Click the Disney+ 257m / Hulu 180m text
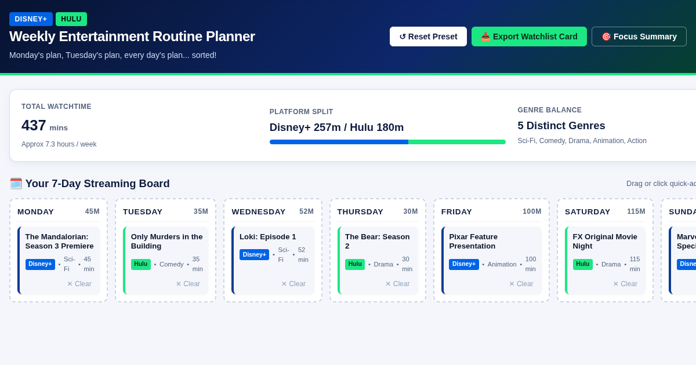The image size is (696, 365). [x=336, y=127]
